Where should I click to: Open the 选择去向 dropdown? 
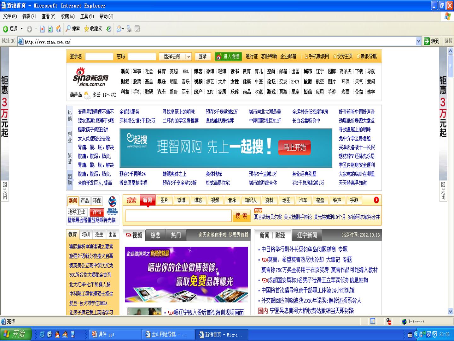pos(175,57)
